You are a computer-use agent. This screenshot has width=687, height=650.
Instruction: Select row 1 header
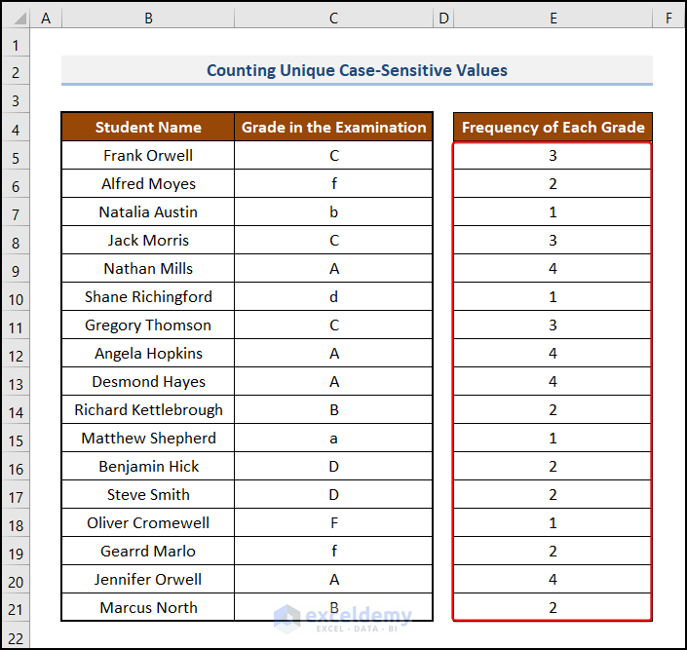[x=16, y=45]
